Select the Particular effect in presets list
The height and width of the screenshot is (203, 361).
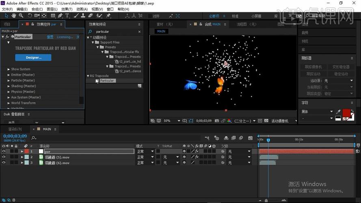[107, 80]
